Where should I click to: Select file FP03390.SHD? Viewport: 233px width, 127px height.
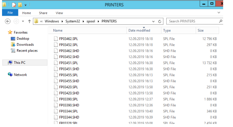[x=69, y=105]
